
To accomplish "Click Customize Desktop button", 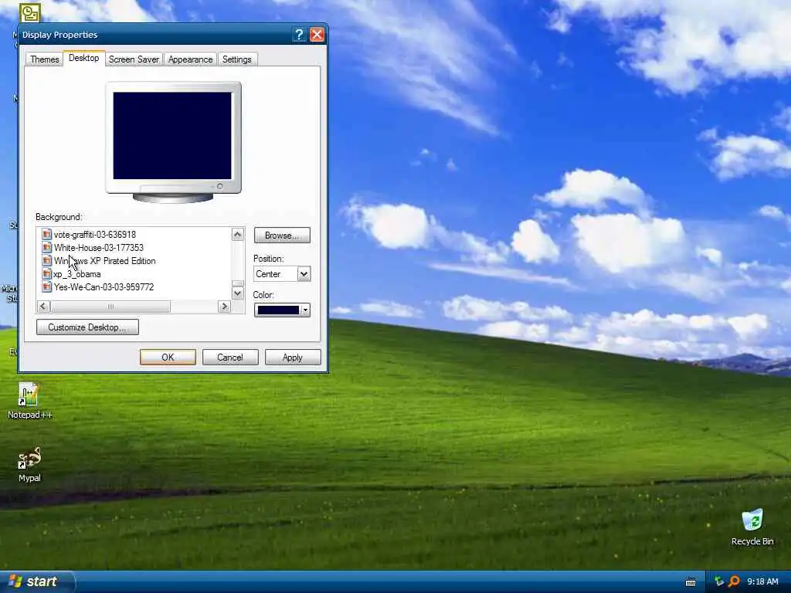I will pyautogui.click(x=87, y=327).
